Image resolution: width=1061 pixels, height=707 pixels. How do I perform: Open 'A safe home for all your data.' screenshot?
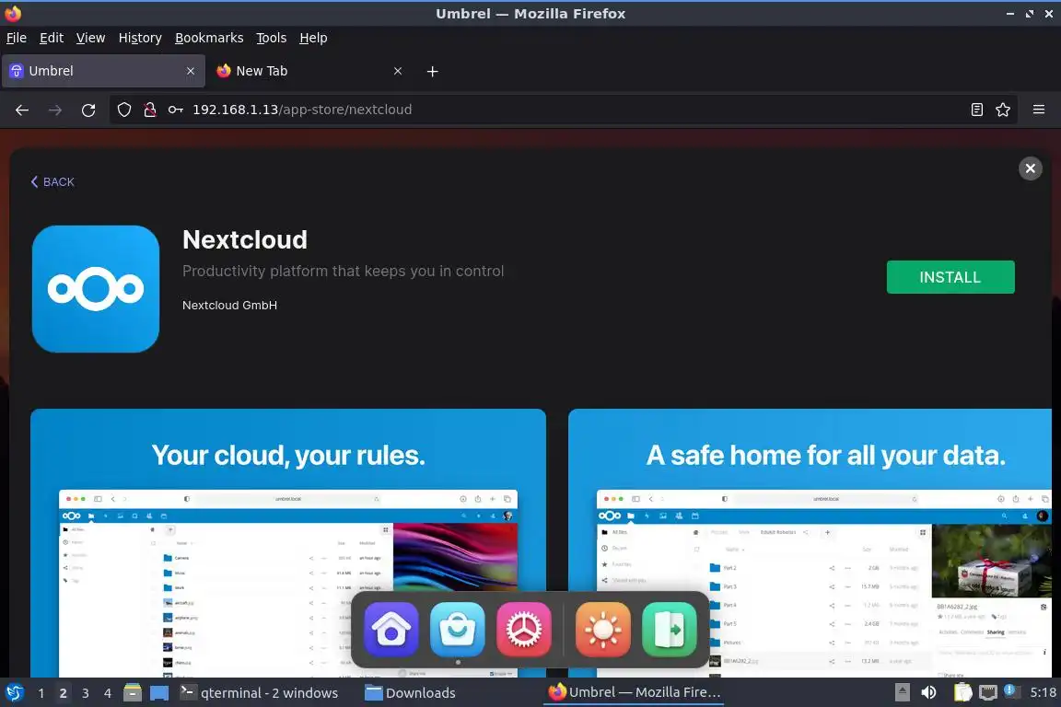point(810,542)
